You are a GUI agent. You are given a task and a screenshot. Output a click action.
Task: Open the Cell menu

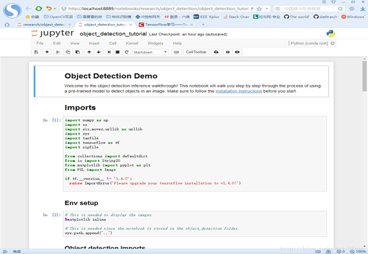(113, 43)
